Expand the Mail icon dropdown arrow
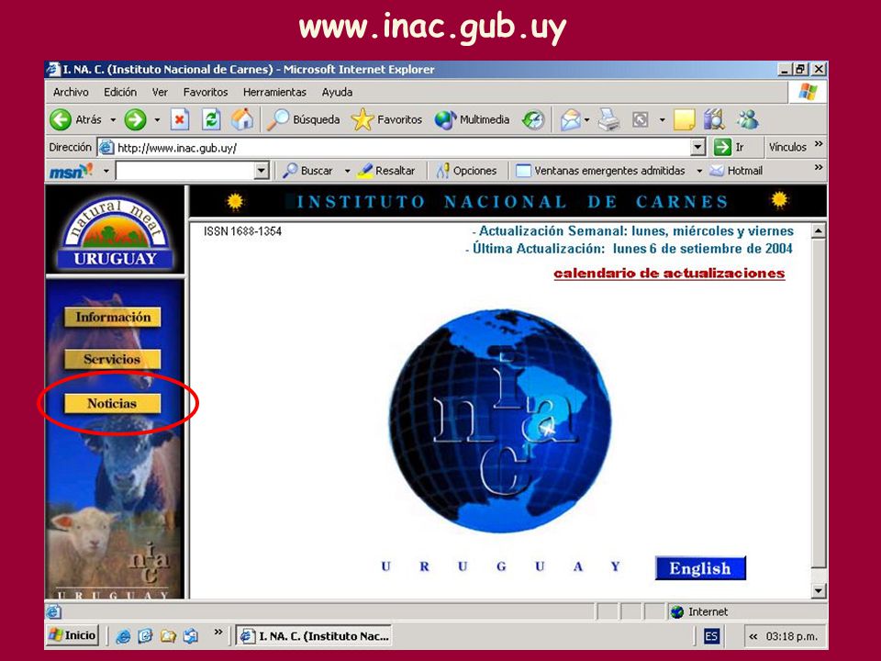This screenshot has height=661, width=881. coord(586,120)
